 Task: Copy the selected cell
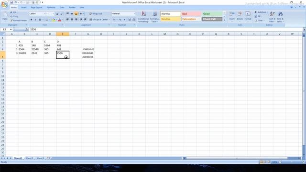click(x=14, y=16)
